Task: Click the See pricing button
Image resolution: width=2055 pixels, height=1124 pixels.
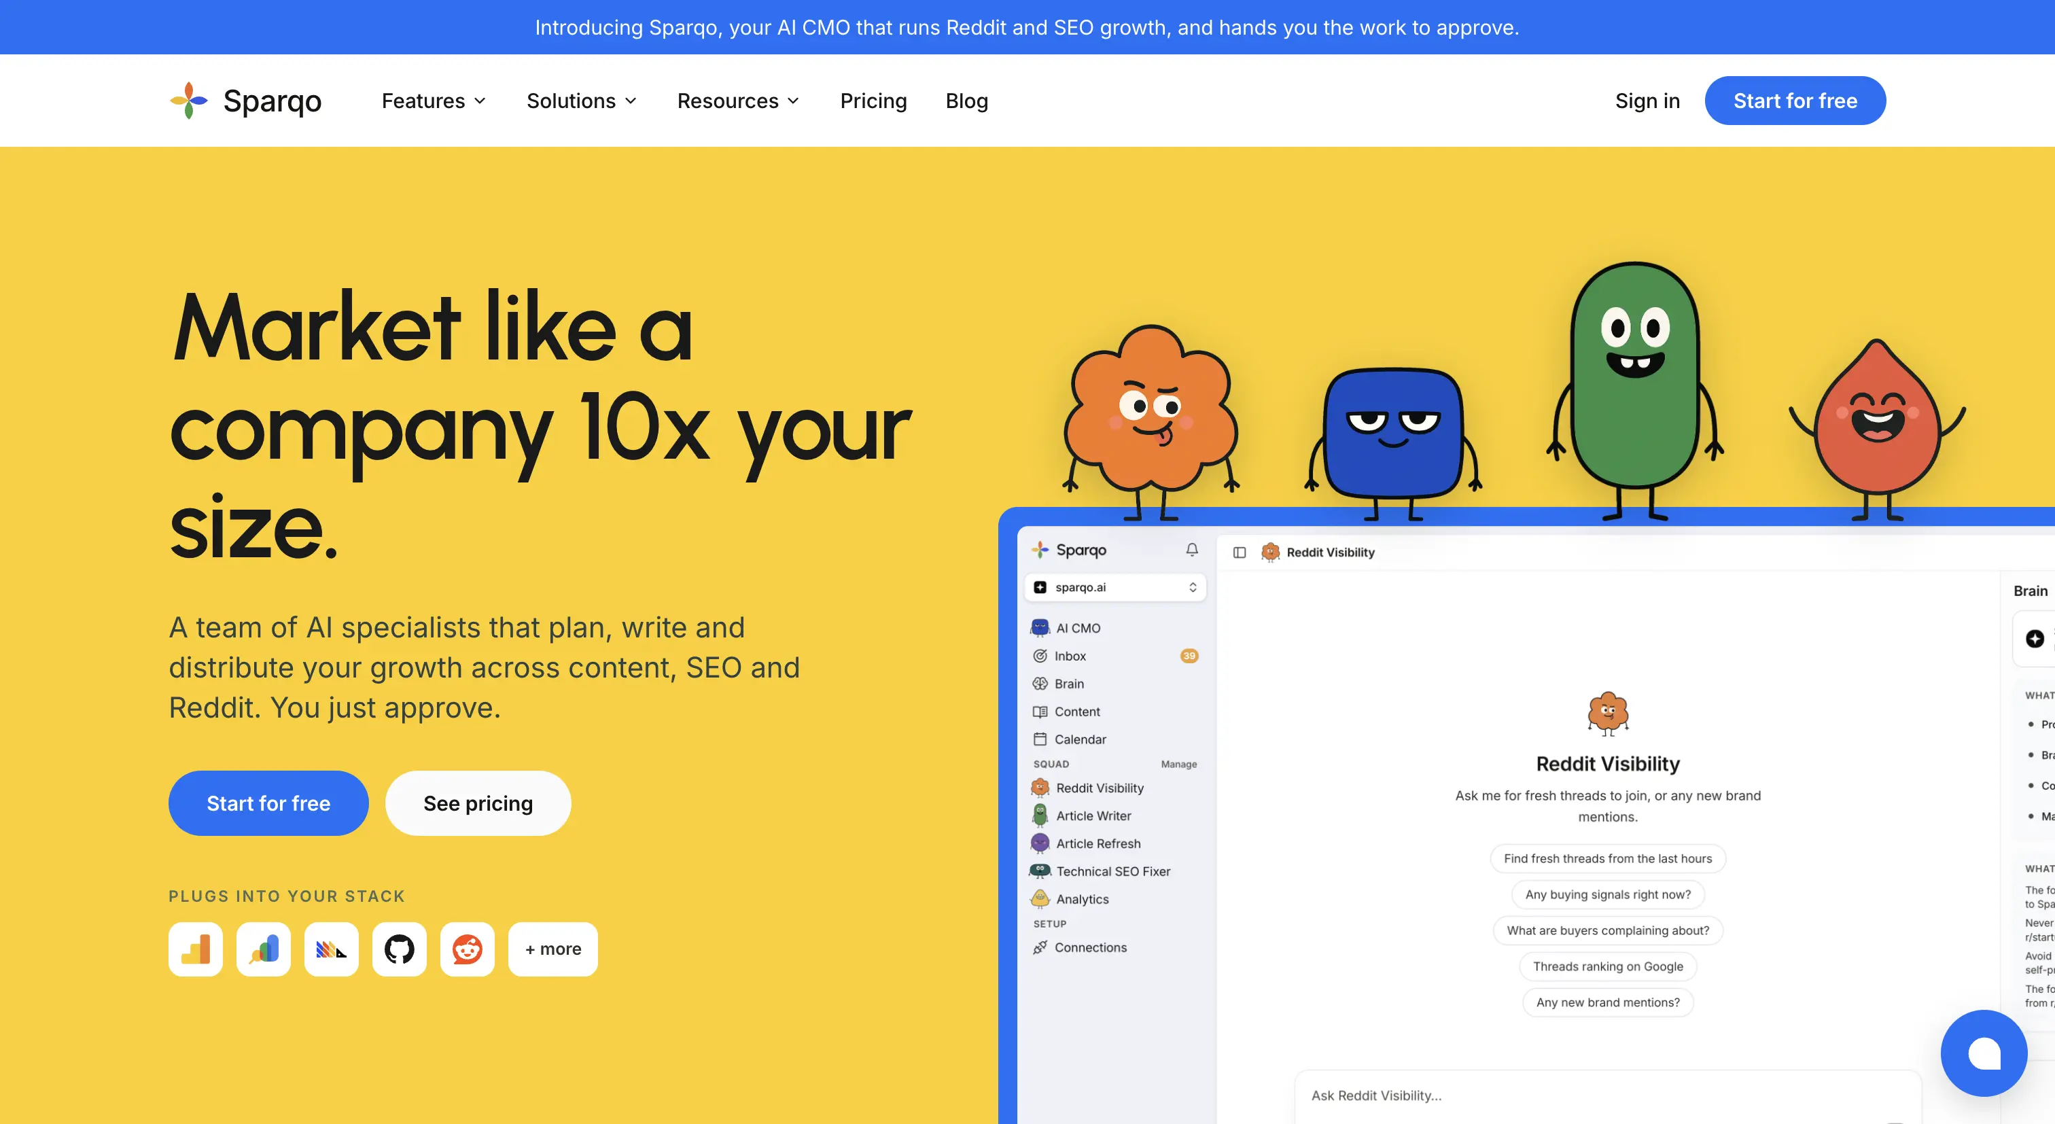Action: (478, 803)
